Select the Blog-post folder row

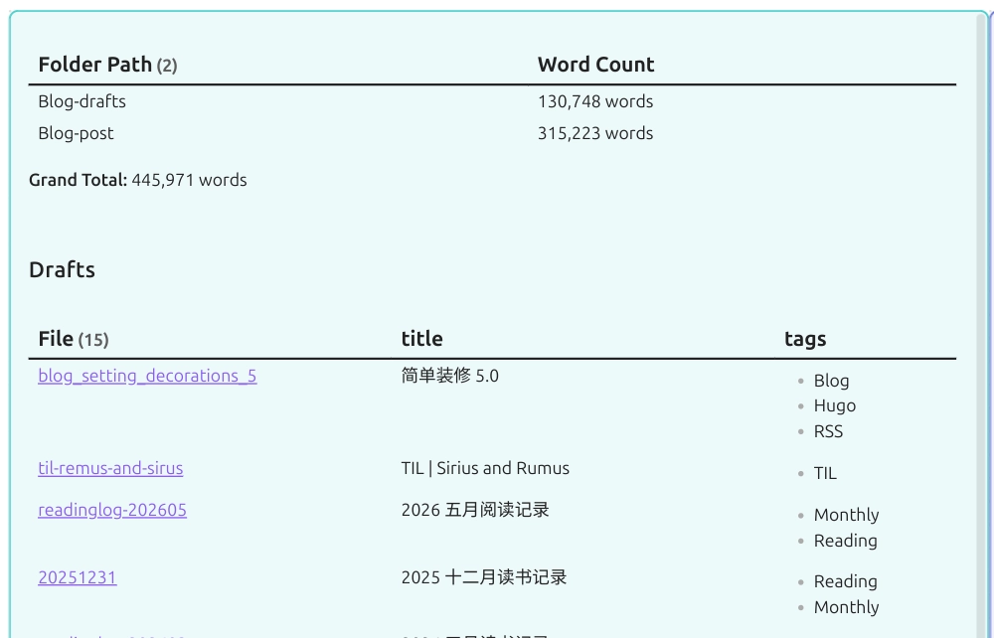[492, 133]
